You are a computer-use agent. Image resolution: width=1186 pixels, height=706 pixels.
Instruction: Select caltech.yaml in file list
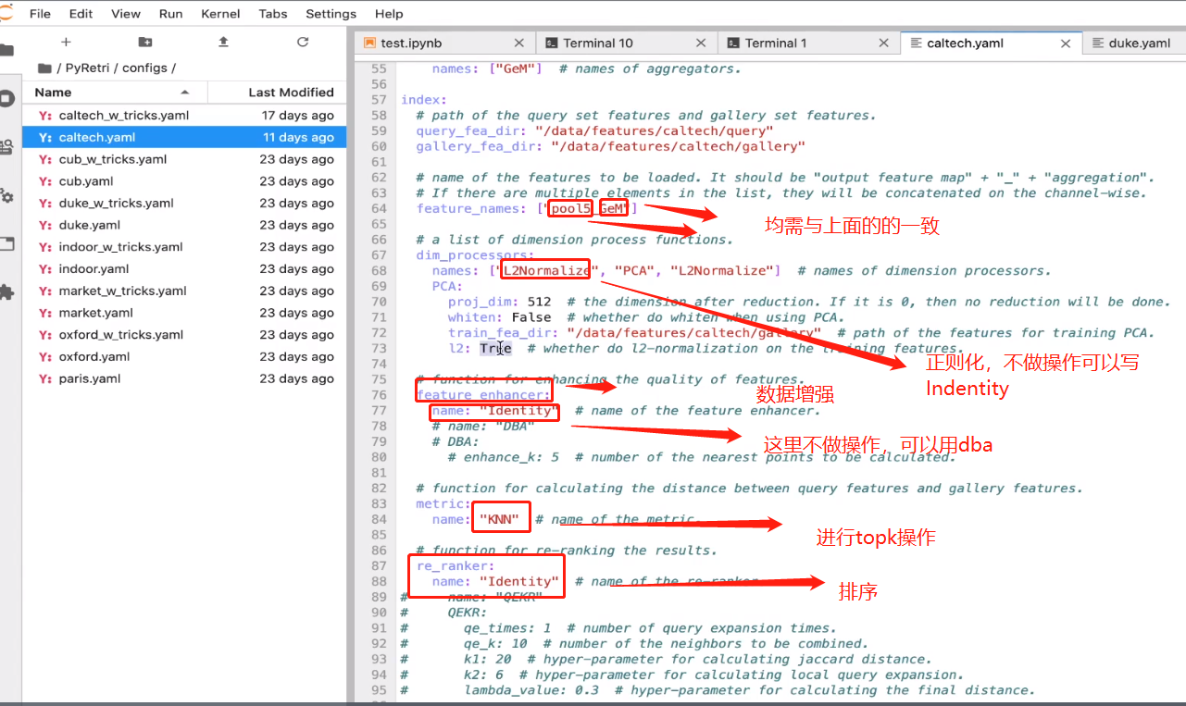click(185, 137)
